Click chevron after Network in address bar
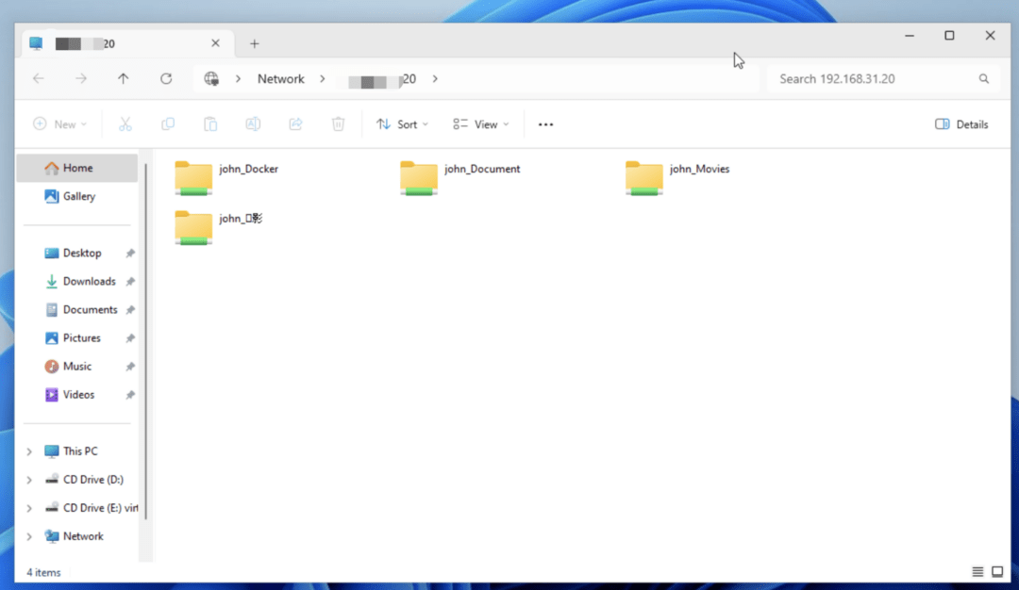The width and height of the screenshot is (1019, 590). [323, 78]
